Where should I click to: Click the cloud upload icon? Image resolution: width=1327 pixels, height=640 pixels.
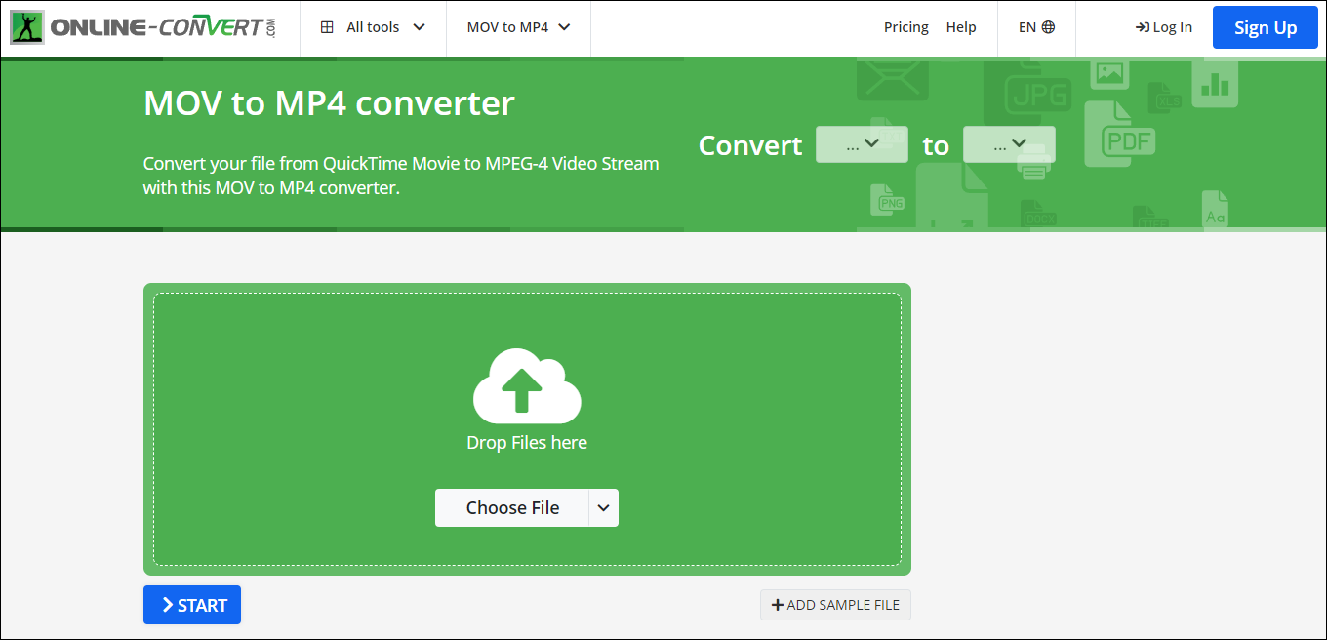[526, 386]
